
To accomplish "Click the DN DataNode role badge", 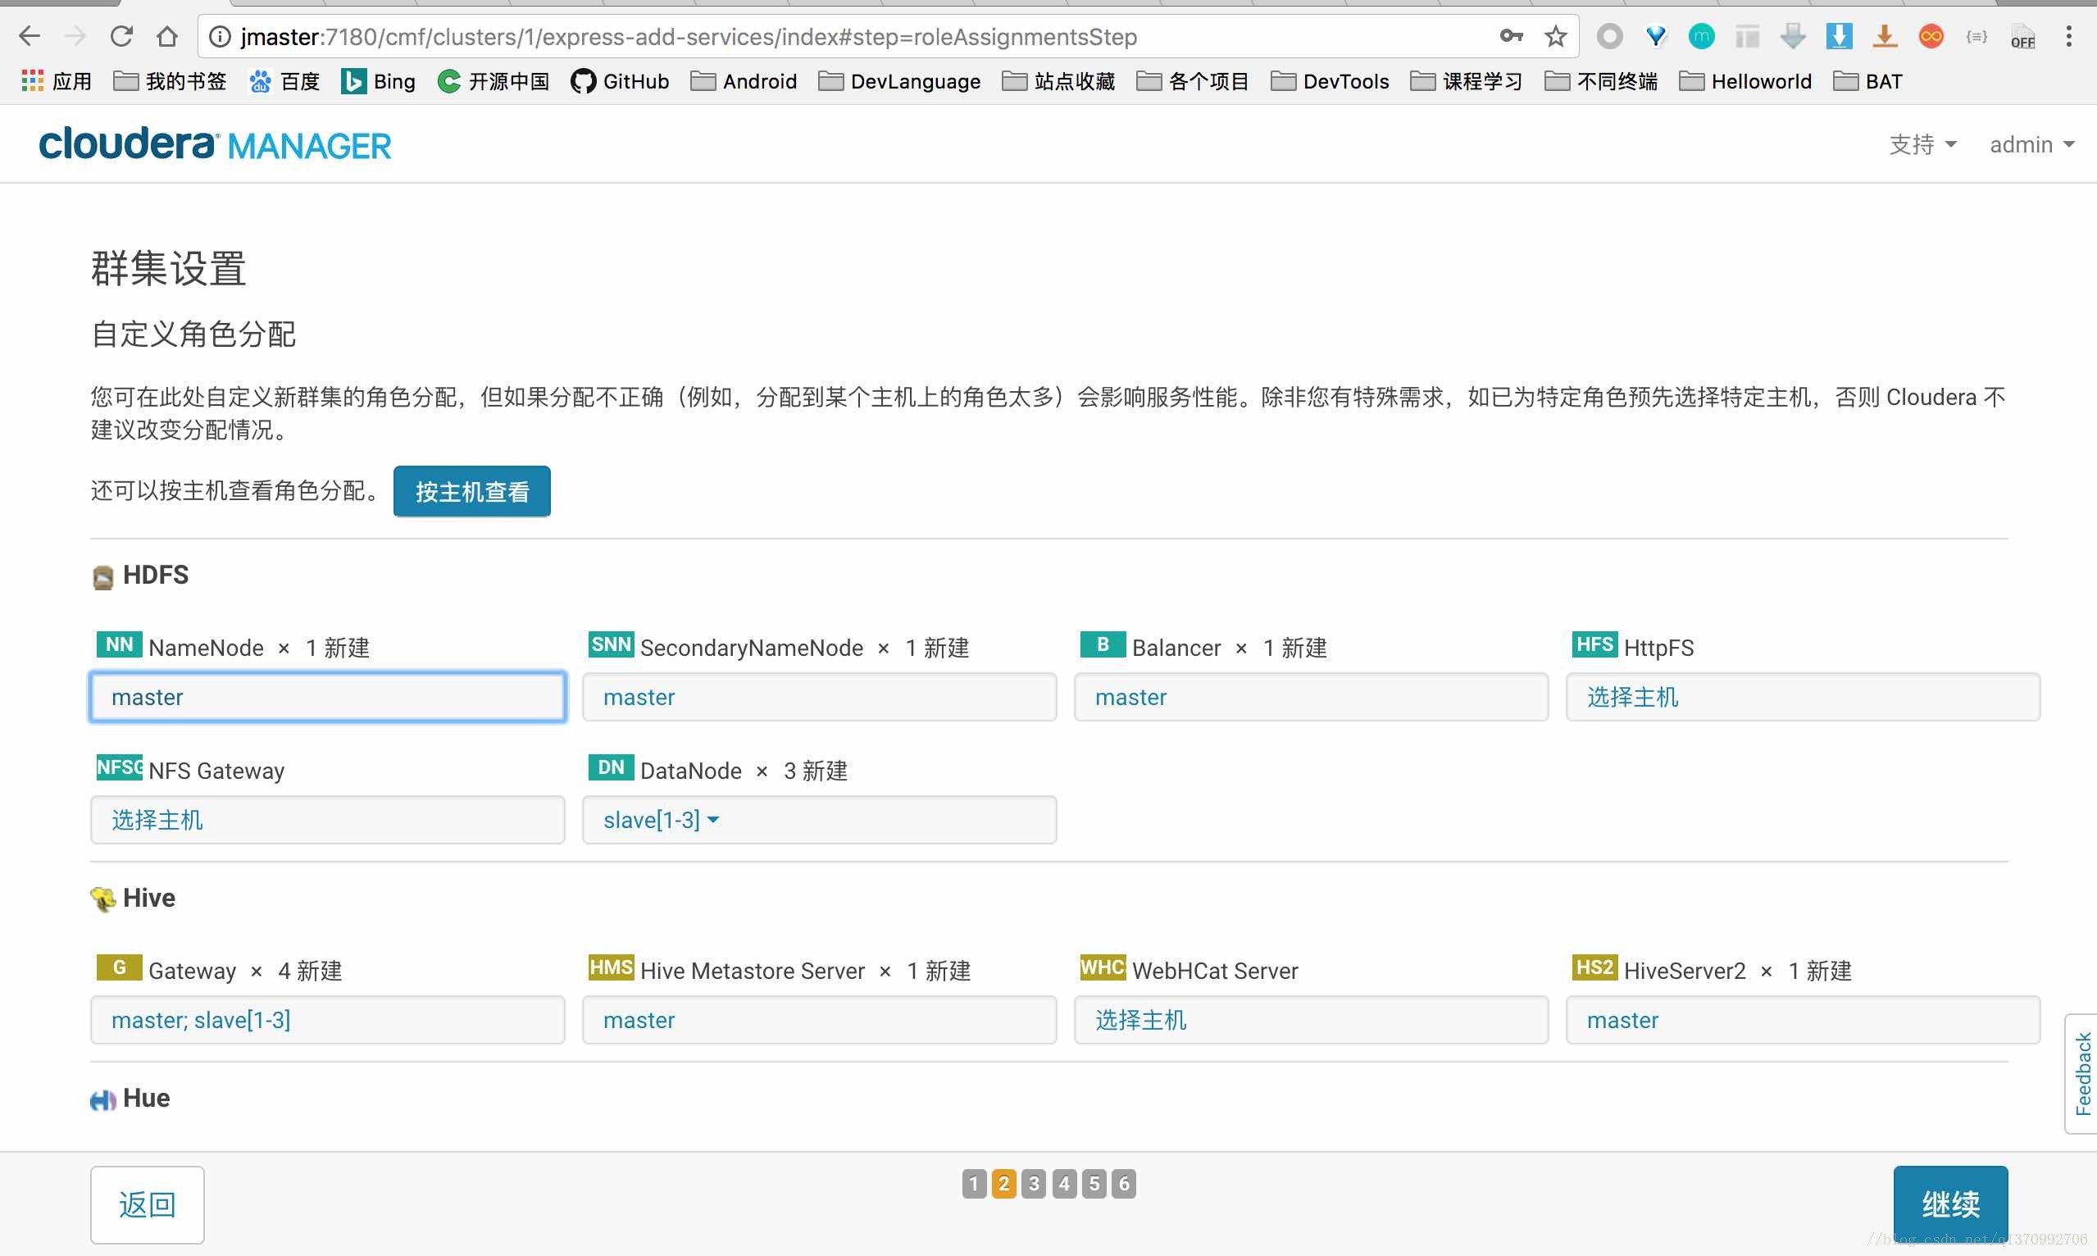I will tap(611, 767).
